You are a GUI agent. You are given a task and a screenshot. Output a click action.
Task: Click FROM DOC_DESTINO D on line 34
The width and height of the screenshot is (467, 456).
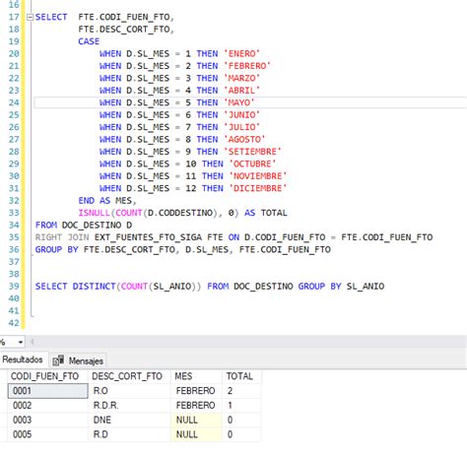coord(84,225)
